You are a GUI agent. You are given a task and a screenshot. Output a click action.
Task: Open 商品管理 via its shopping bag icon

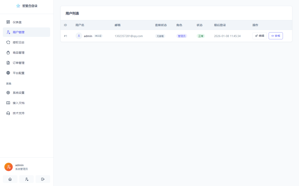pyautogui.click(x=8, y=52)
